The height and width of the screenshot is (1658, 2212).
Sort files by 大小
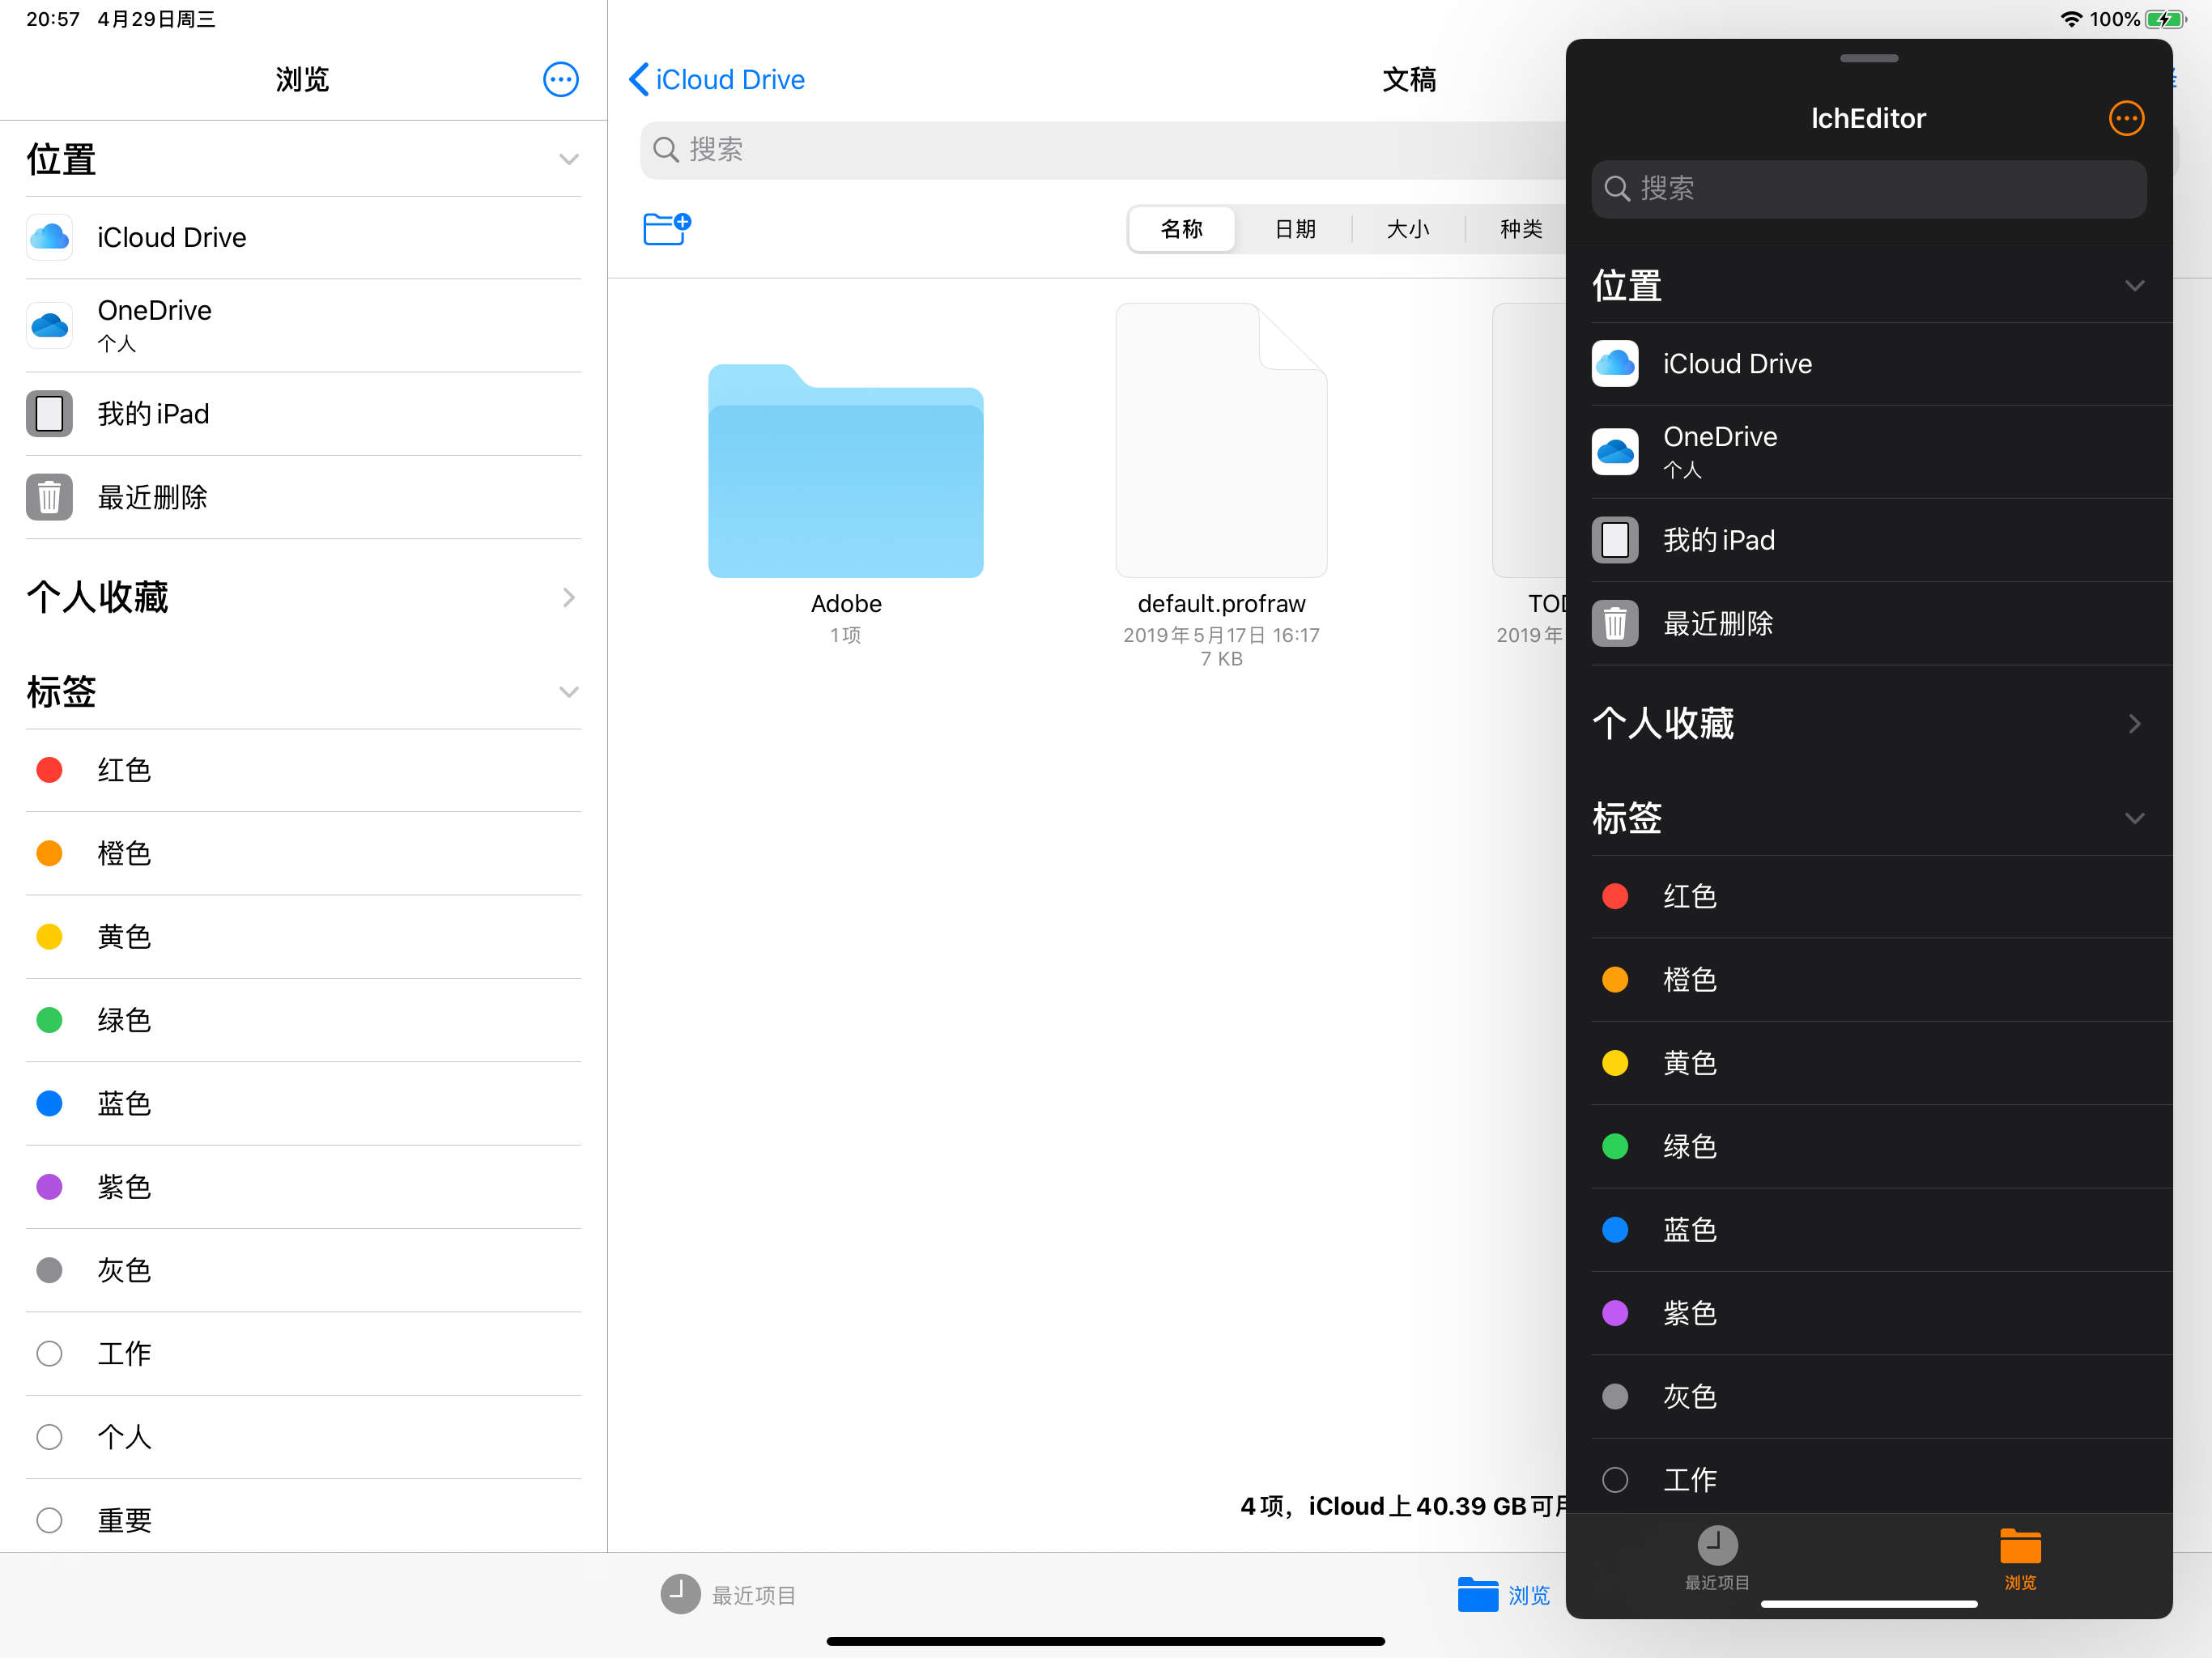coord(1407,229)
